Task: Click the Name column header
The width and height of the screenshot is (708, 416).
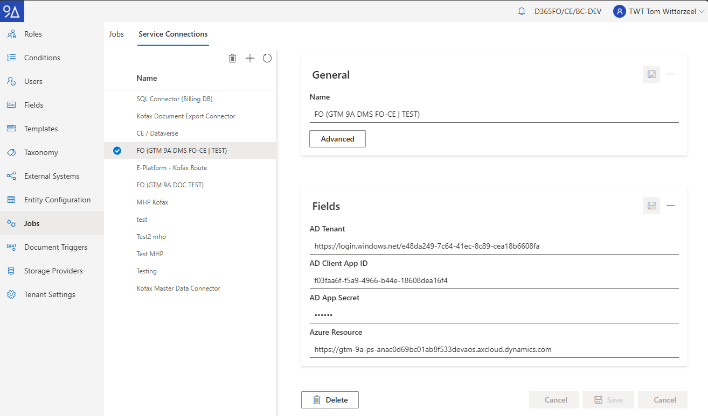Action: point(147,78)
